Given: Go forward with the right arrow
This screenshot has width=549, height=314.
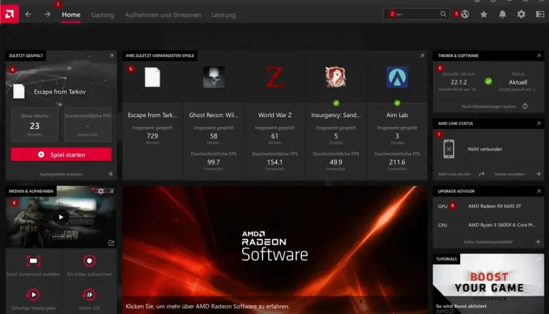Looking at the screenshot, I should click(47, 14).
